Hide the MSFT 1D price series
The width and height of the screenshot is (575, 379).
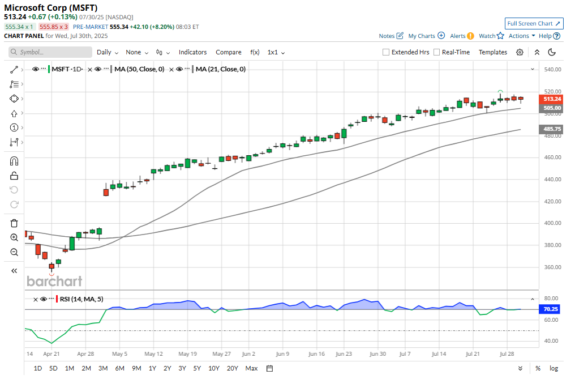click(36, 69)
